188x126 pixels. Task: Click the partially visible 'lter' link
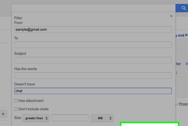pos(178,64)
